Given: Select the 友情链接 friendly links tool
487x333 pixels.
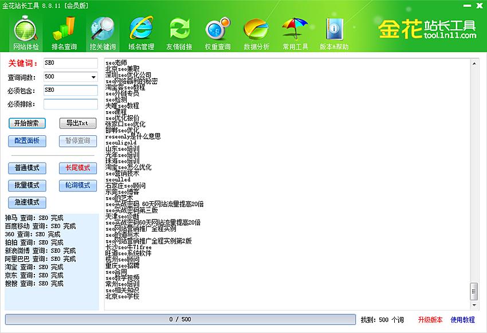Looking at the screenshot, I should click(x=179, y=32).
